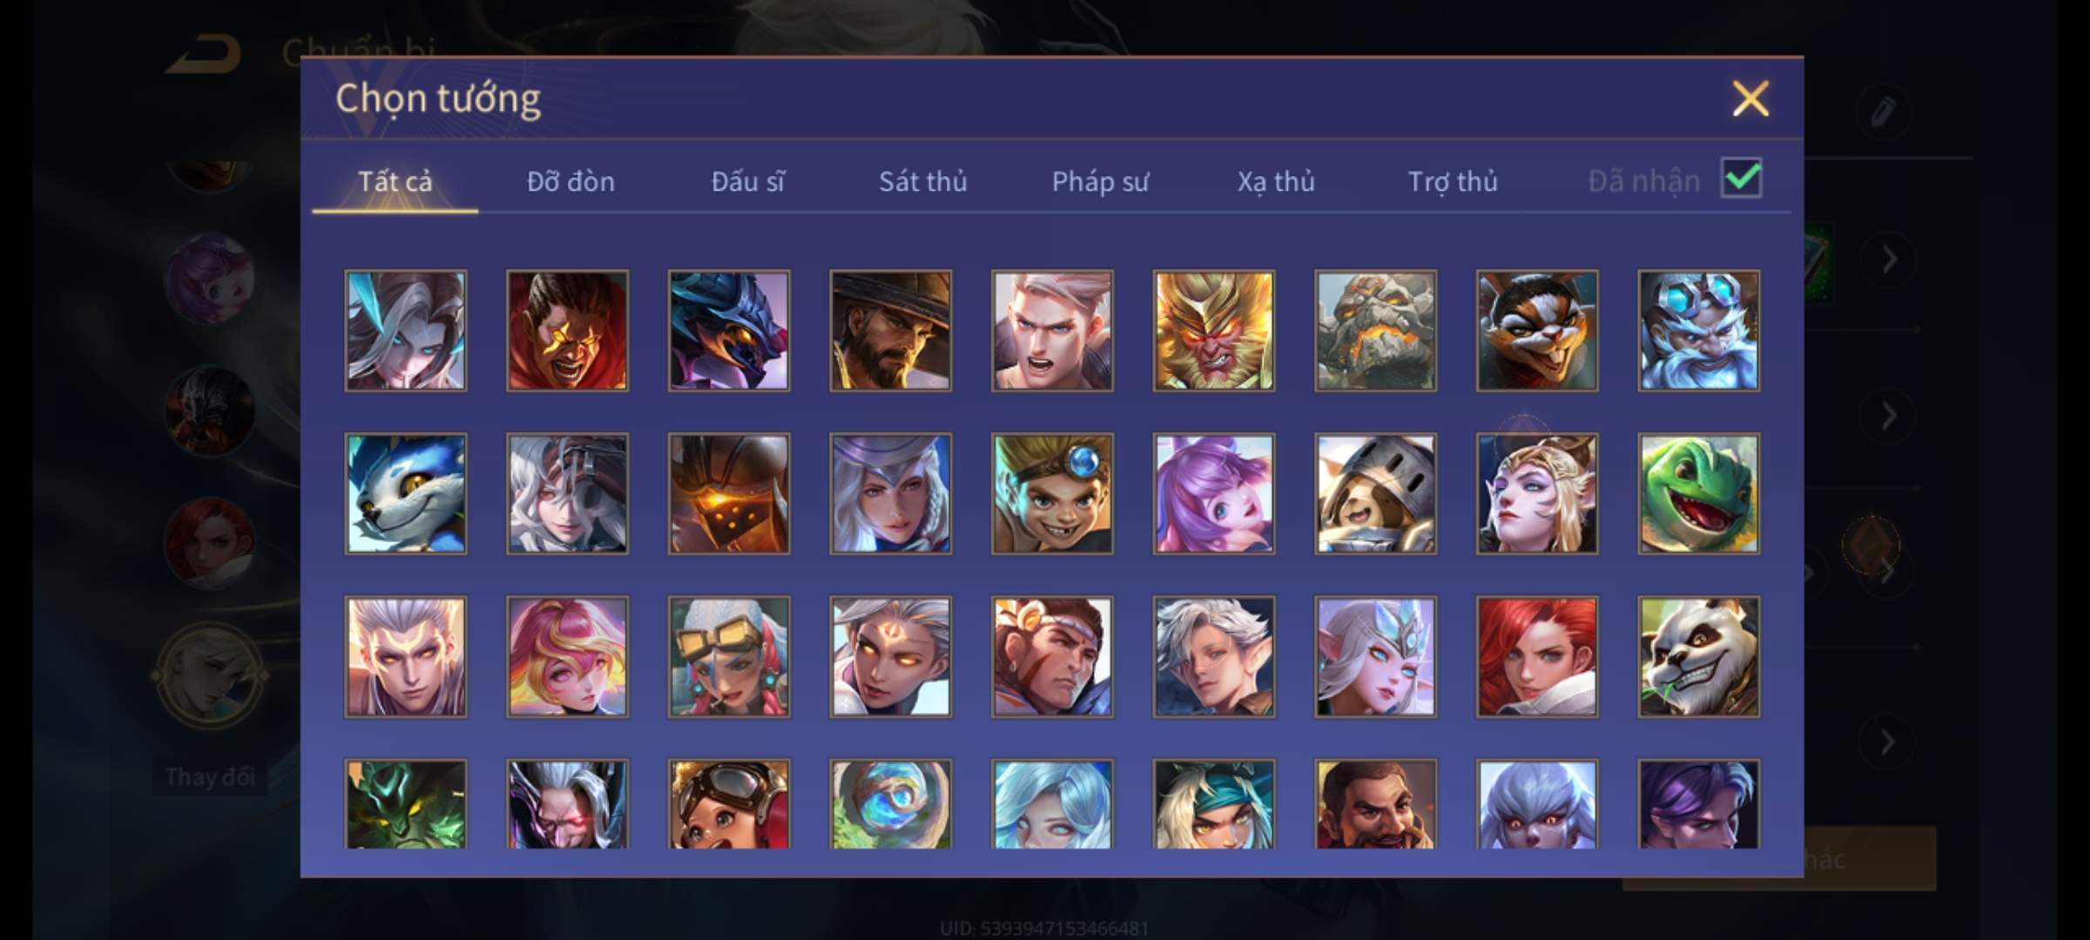2090x940 pixels.
Task: Choose the red-haired female hero portrait
Action: click(1537, 657)
